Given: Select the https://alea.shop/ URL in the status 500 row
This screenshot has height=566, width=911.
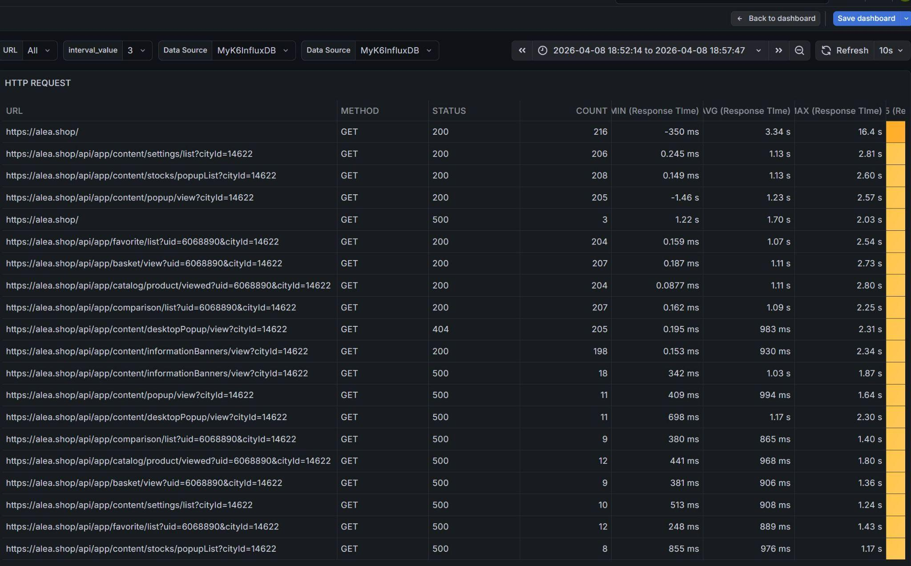Looking at the screenshot, I should pyautogui.click(x=42, y=220).
